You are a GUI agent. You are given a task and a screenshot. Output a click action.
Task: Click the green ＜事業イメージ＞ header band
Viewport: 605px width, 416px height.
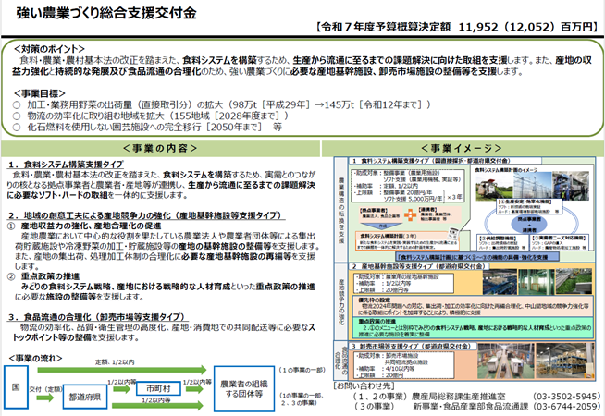point(463,148)
